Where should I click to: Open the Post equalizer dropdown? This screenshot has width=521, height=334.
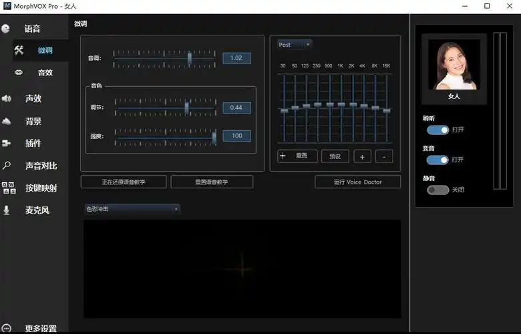coord(295,45)
